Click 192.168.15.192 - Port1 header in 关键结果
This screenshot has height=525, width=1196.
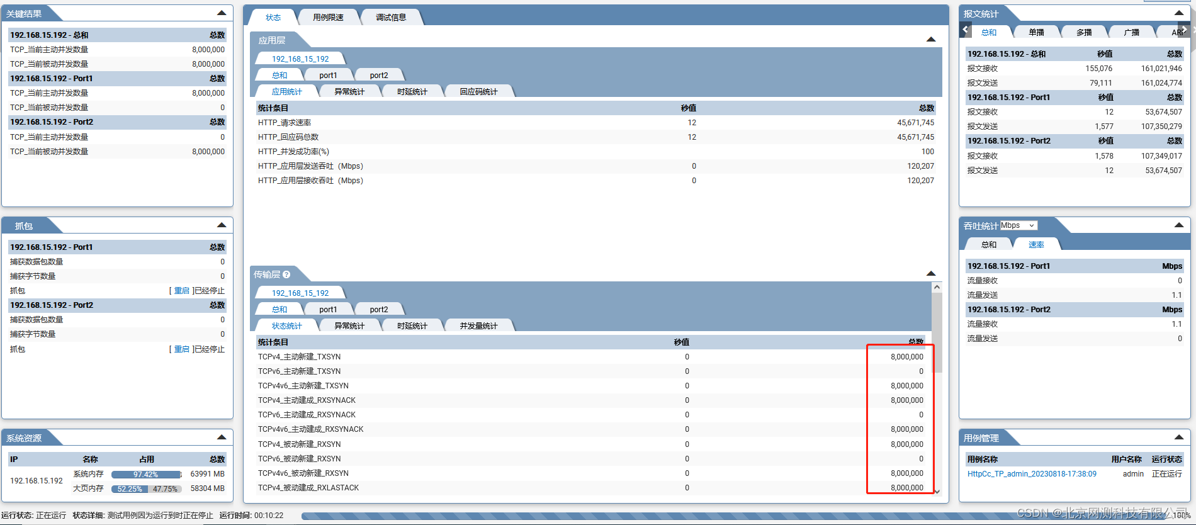117,79
